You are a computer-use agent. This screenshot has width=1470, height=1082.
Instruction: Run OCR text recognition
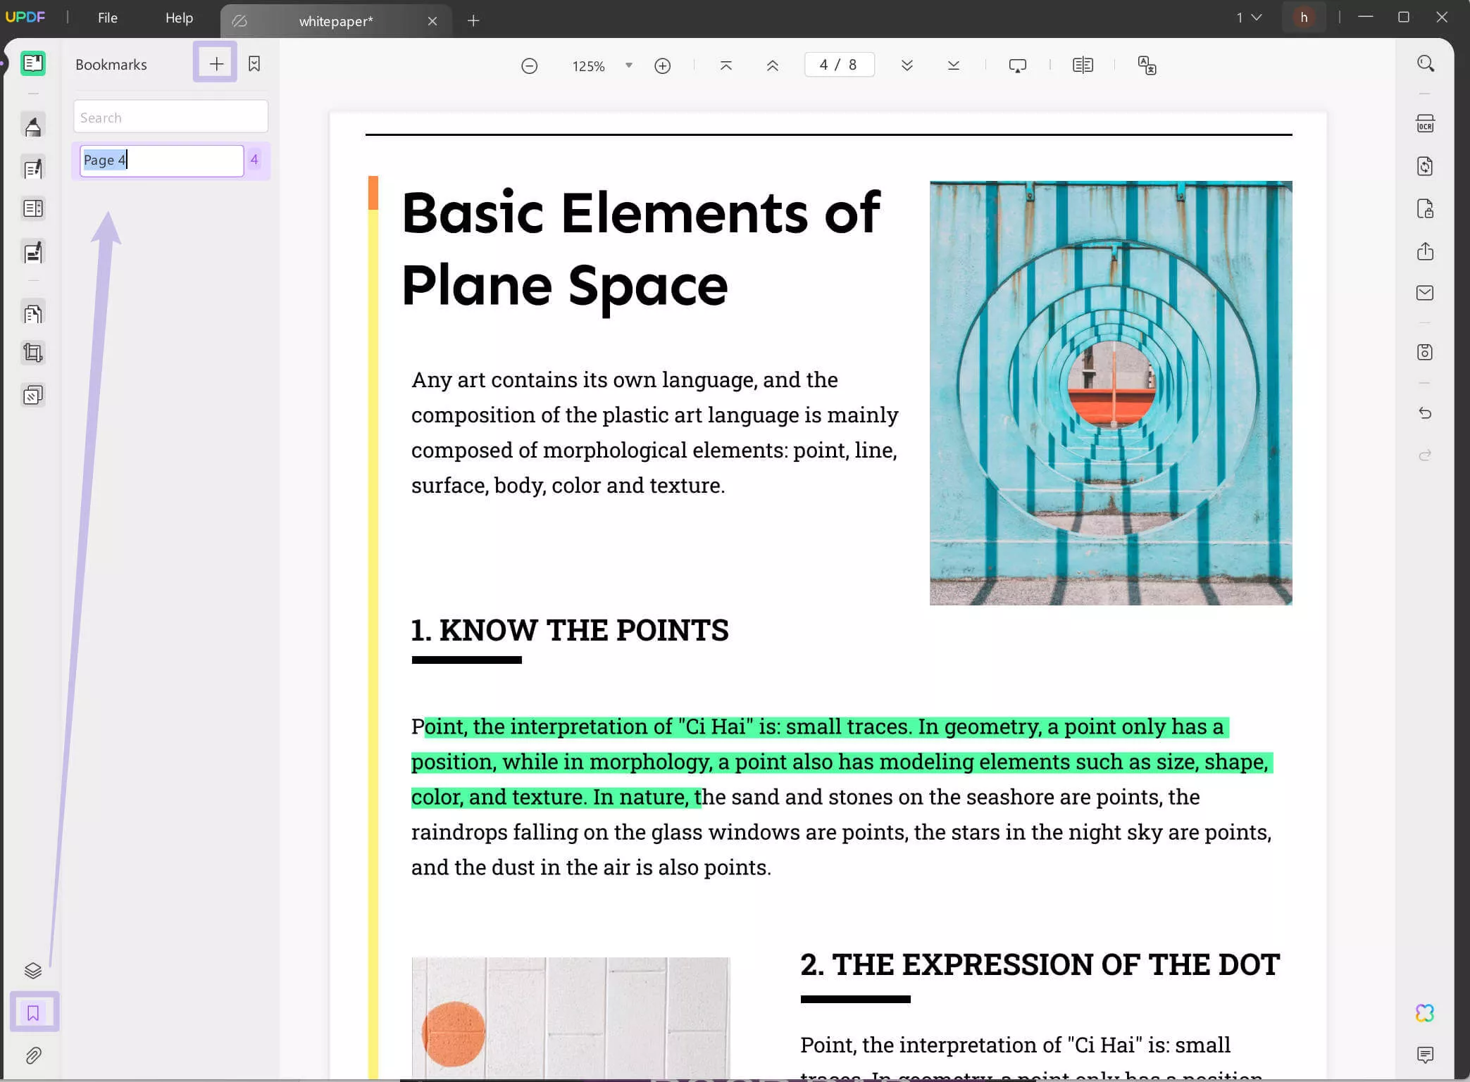[1425, 124]
